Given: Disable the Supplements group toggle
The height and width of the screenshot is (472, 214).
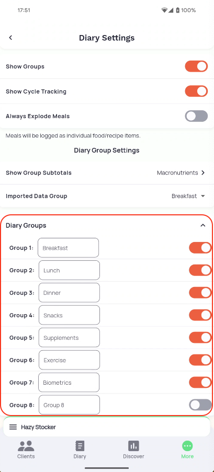Looking at the screenshot, I should [x=200, y=338].
